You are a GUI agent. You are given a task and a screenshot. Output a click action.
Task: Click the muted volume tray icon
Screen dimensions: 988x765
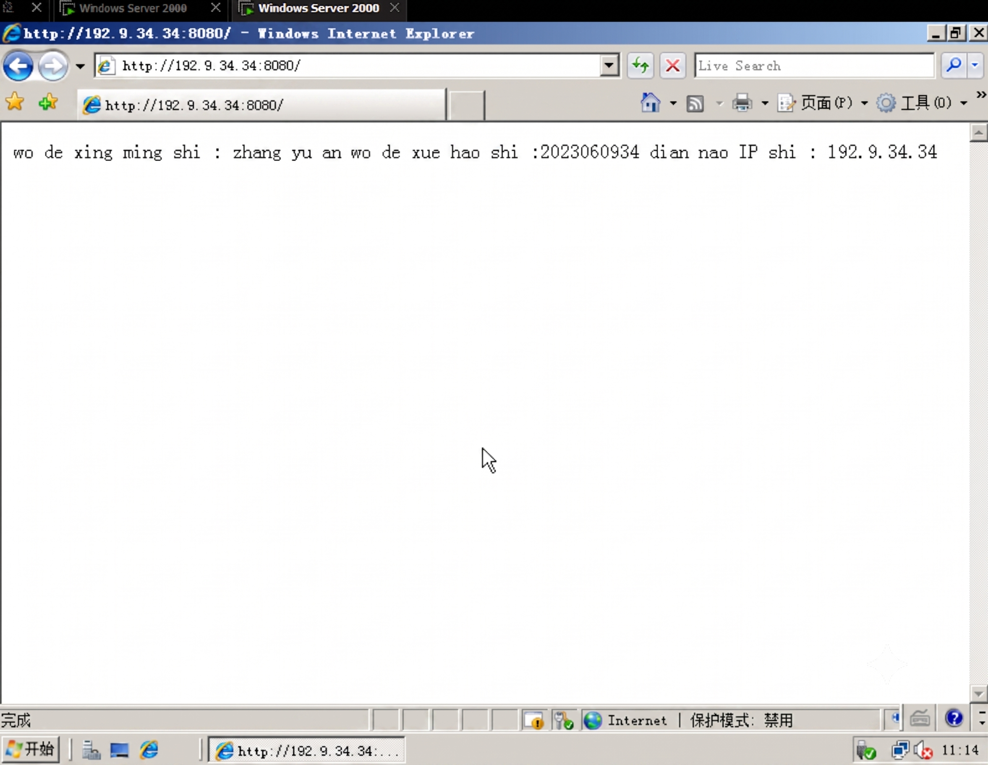923,751
